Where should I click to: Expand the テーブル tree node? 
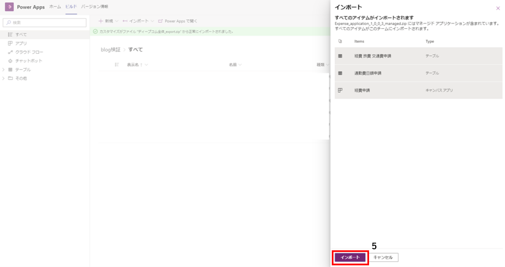pos(4,69)
